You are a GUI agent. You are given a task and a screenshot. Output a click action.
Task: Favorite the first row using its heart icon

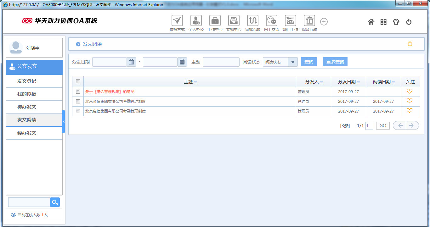(x=410, y=91)
